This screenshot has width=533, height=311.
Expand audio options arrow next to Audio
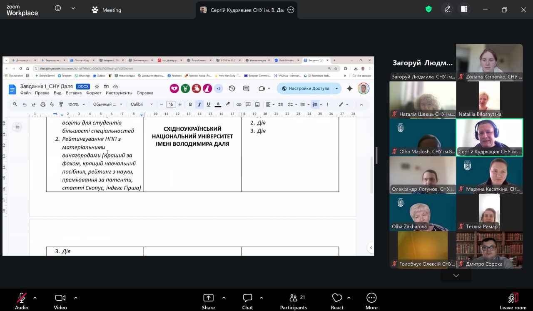35,298
